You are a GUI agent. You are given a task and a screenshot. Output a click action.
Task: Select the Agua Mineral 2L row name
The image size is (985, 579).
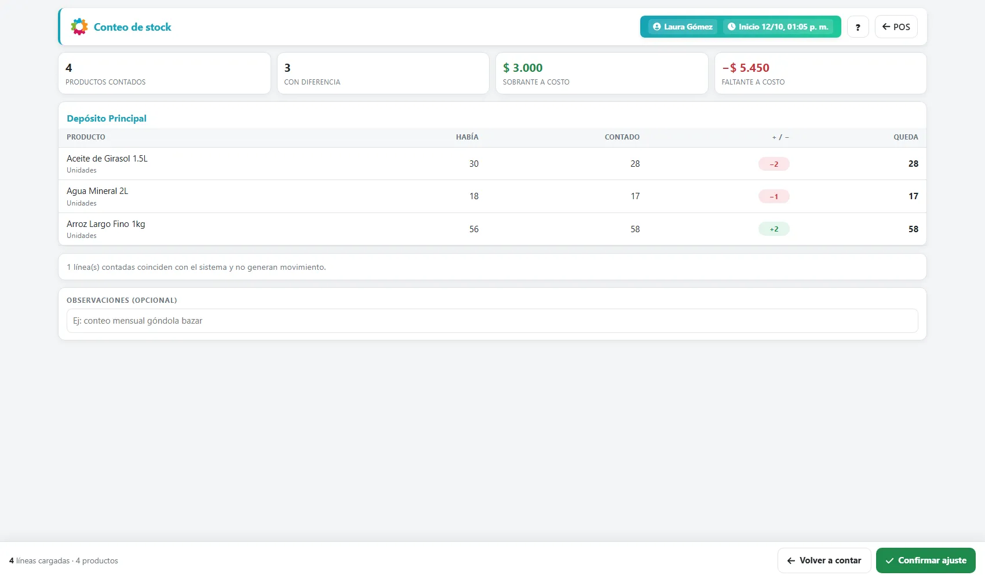[x=97, y=191]
